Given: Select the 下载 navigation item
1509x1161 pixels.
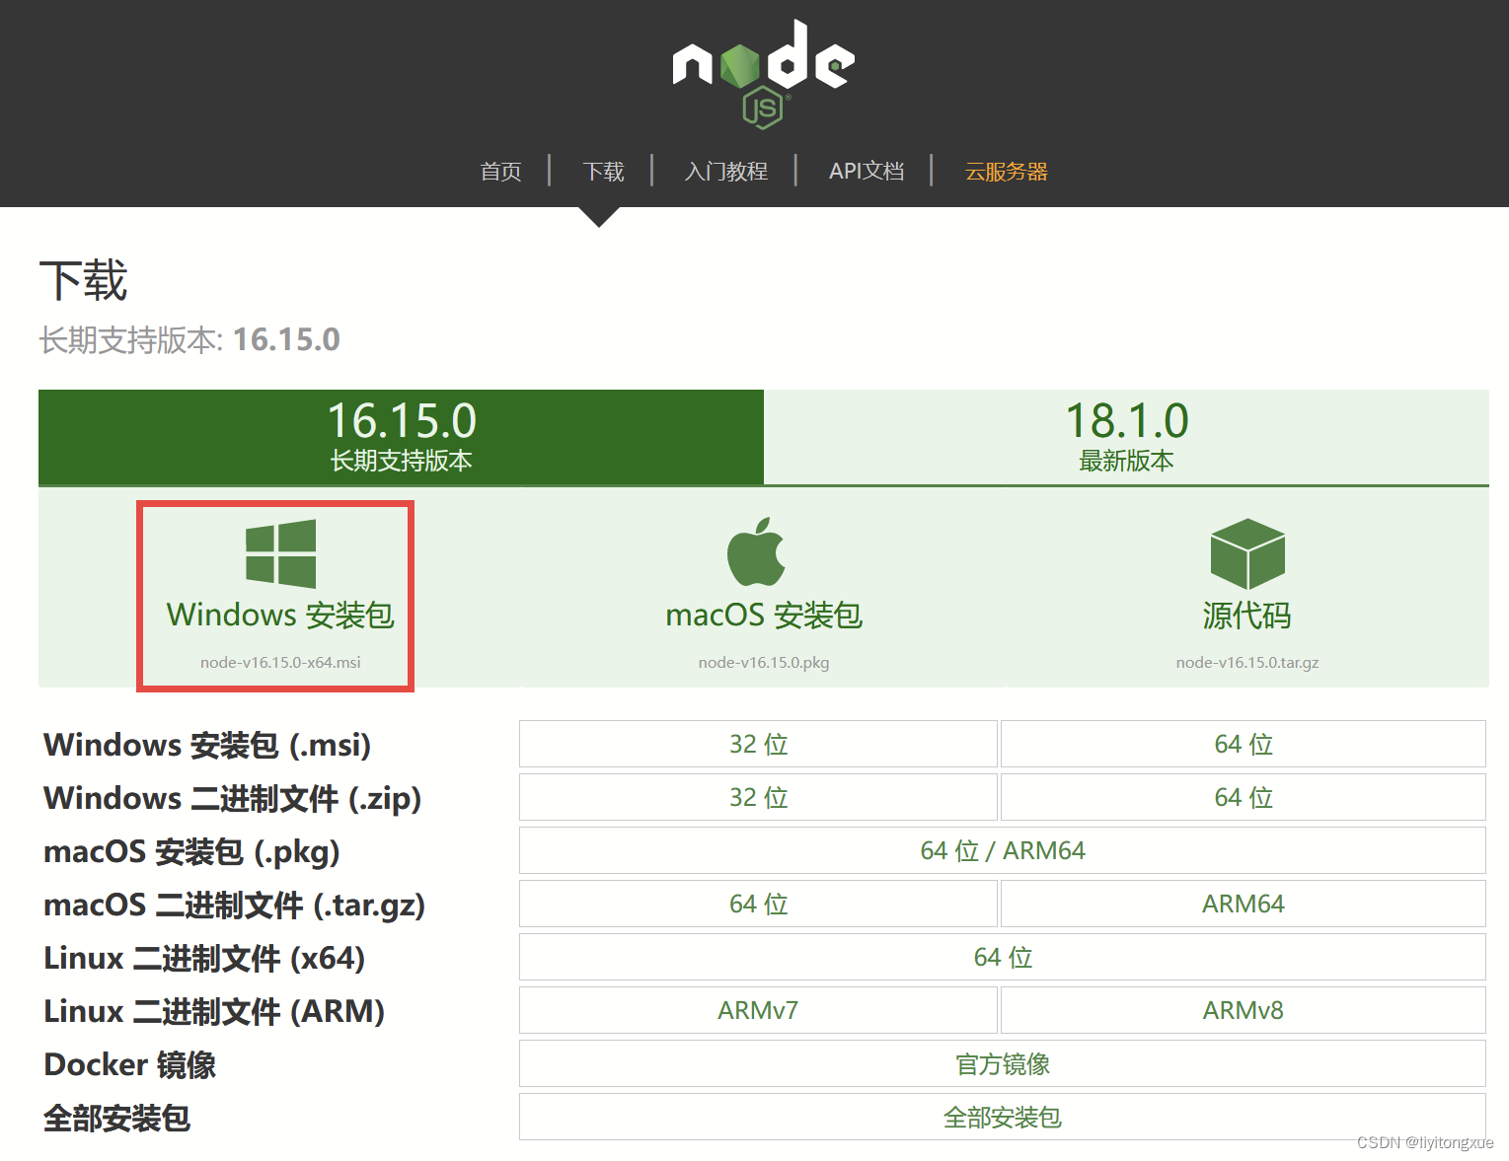Looking at the screenshot, I should pos(602,171).
